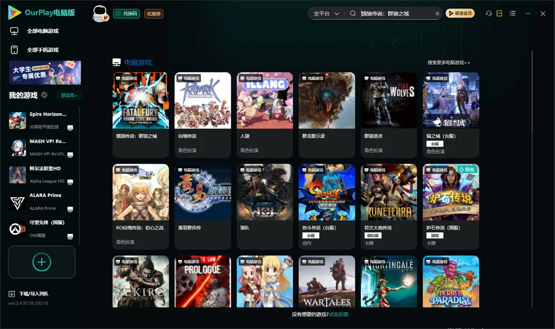This screenshot has width=555, height=329.
Task: Open the Fatal Fury 饿狼传说 game thumbnail
Action: click(x=140, y=101)
